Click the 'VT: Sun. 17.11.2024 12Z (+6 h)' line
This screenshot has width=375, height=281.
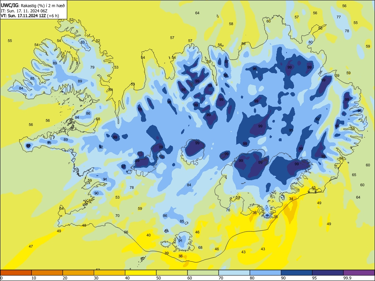point(30,16)
